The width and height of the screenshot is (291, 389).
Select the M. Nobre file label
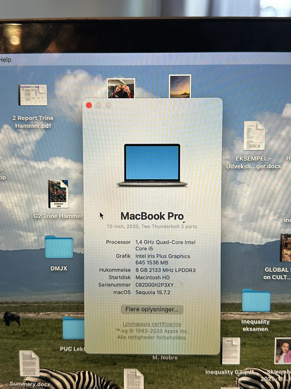click(x=165, y=357)
